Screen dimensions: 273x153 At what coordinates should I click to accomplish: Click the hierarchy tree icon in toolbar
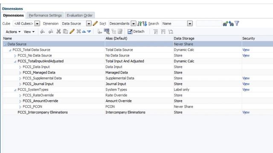tap(114, 31)
